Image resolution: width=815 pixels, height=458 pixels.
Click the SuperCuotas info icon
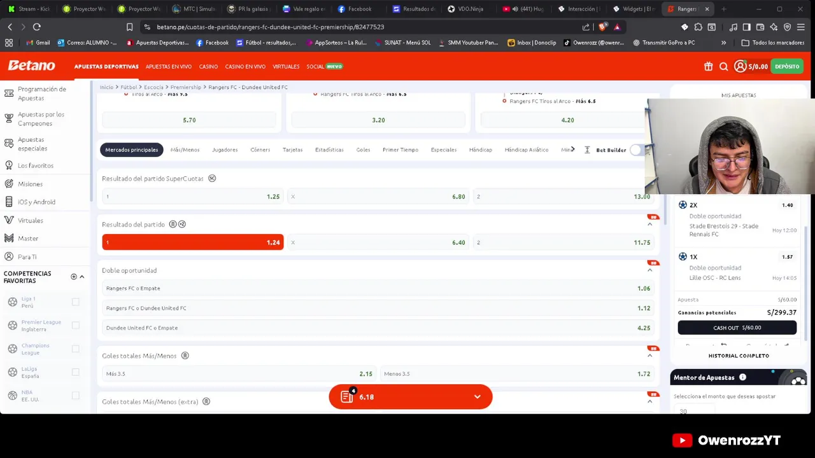click(212, 178)
